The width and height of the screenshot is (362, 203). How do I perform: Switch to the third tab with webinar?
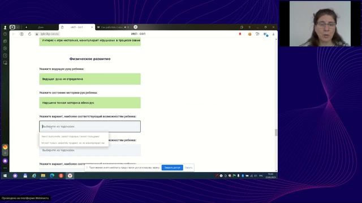point(113,27)
